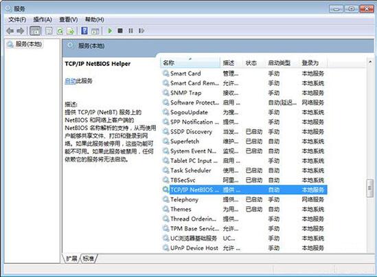Select the Task Scheduler service
The image size is (377, 277).
click(x=244, y=170)
